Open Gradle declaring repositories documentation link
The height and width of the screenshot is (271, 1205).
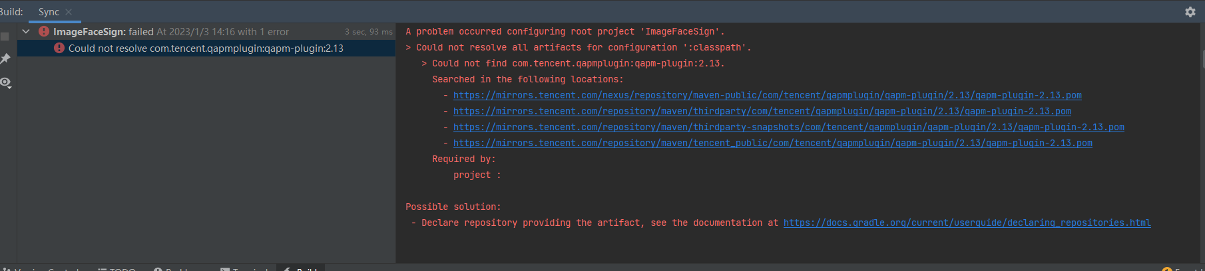[967, 223]
